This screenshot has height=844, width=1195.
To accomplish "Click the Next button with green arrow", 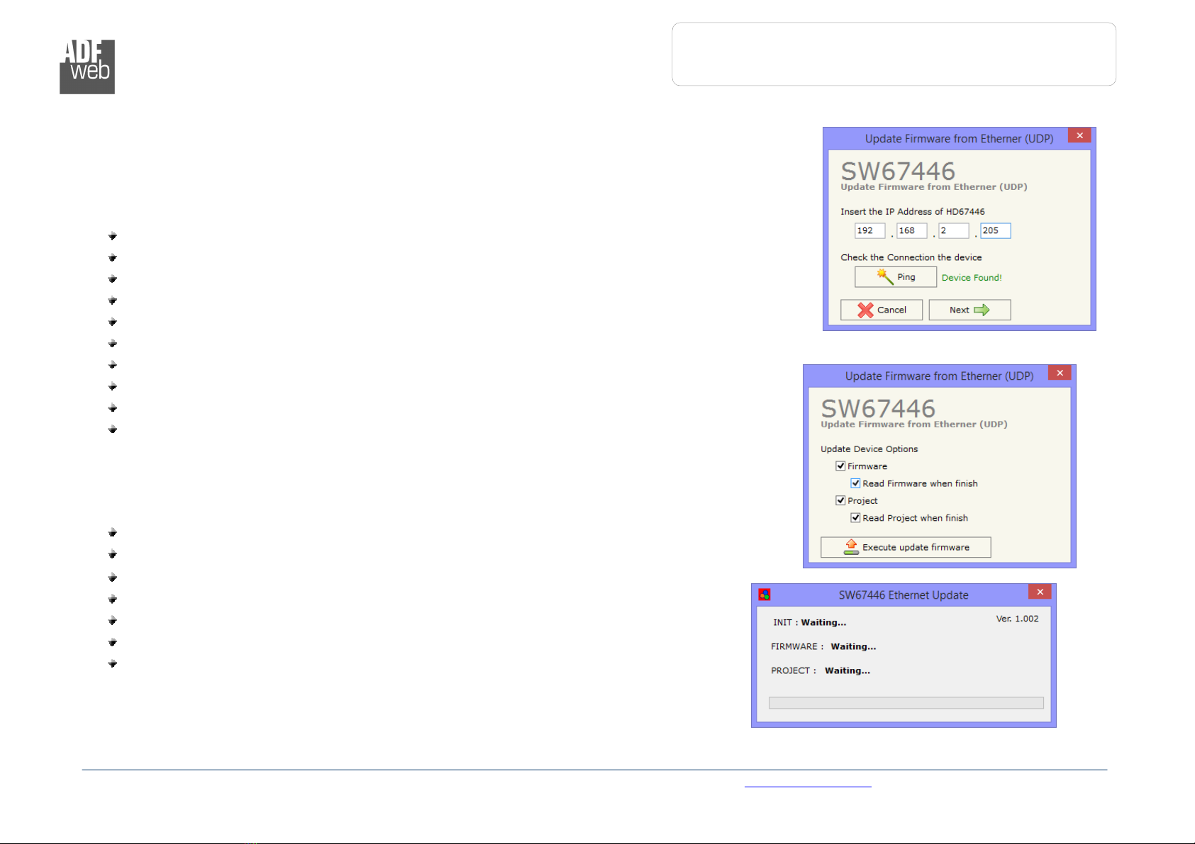I will pyautogui.click(x=969, y=310).
